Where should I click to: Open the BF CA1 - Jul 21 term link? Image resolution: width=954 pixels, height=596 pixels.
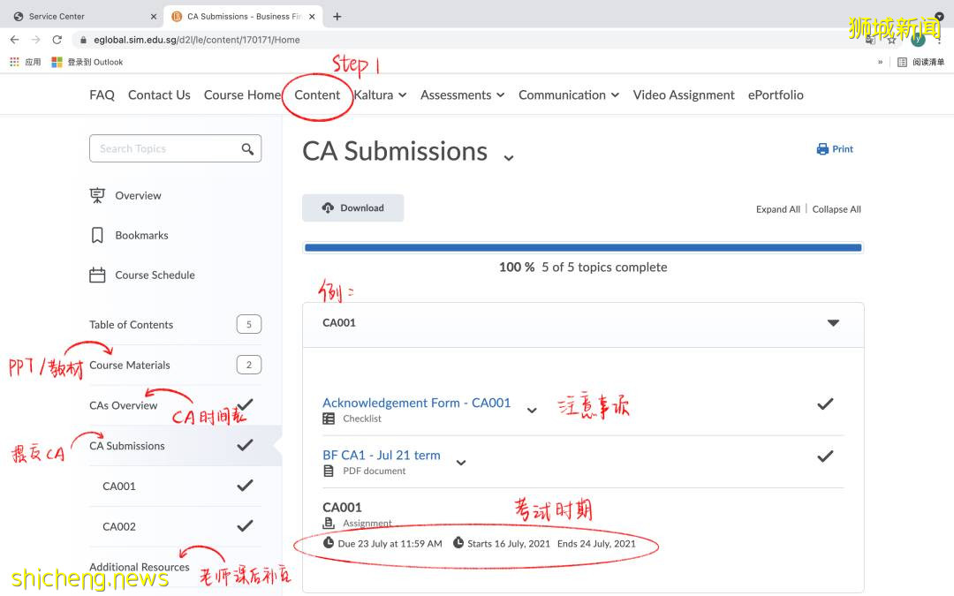(x=381, y=456)
